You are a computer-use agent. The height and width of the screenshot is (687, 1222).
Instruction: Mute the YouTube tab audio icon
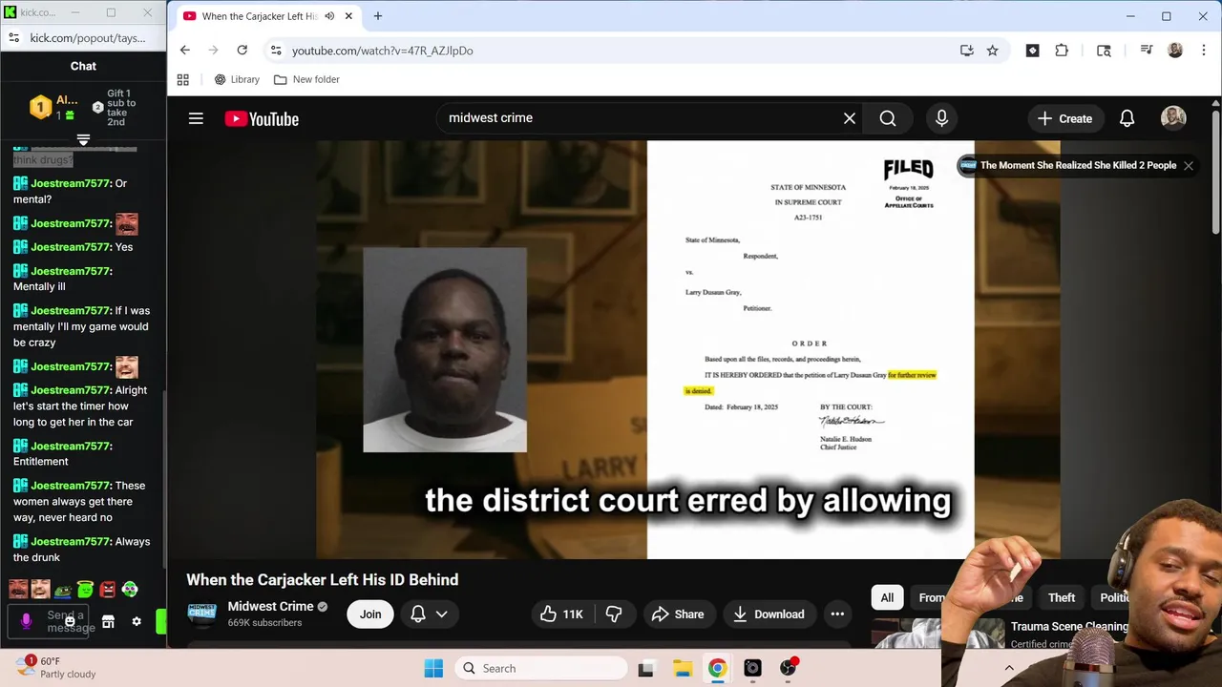329,16
